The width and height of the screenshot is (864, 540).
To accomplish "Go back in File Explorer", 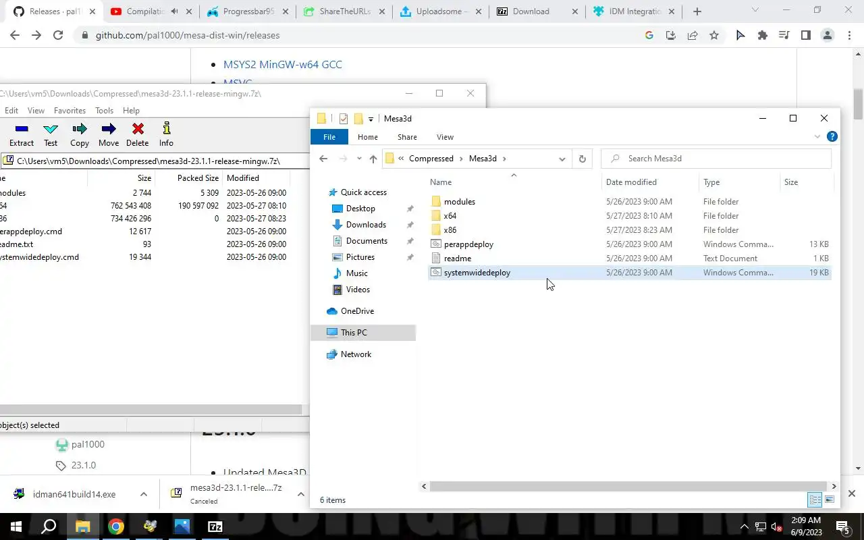I will [x=323, y=159].
